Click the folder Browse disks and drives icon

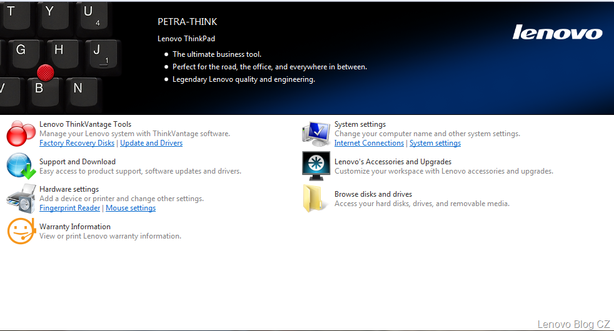[316, 199]
